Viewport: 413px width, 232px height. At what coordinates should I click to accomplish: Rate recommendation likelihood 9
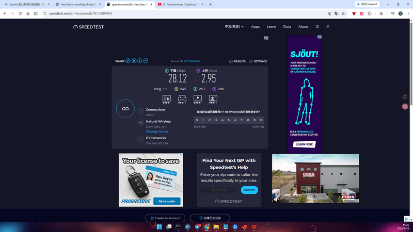[x=255, y=120]
